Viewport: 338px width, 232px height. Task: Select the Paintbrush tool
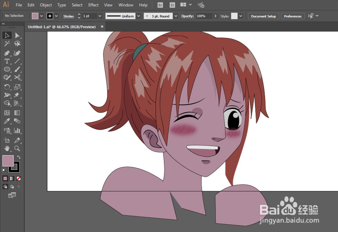pyautogui.click(x=17, y=69)
